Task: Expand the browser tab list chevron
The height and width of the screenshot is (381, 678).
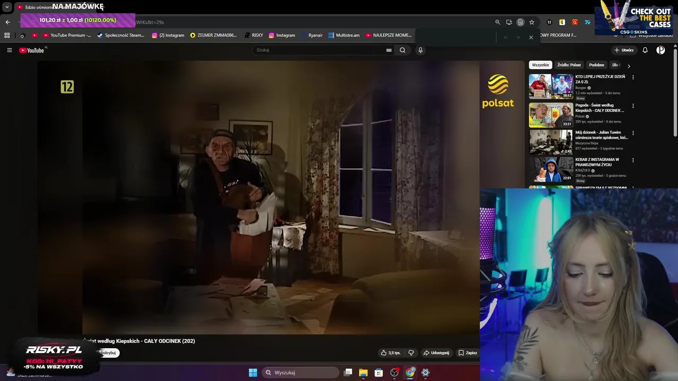Action: [x=7, y=7]
